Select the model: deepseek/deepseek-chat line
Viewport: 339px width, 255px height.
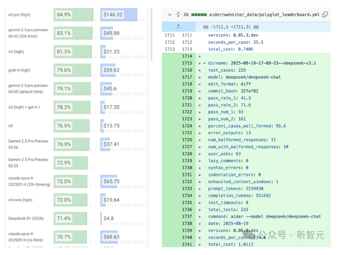(244, 77)
